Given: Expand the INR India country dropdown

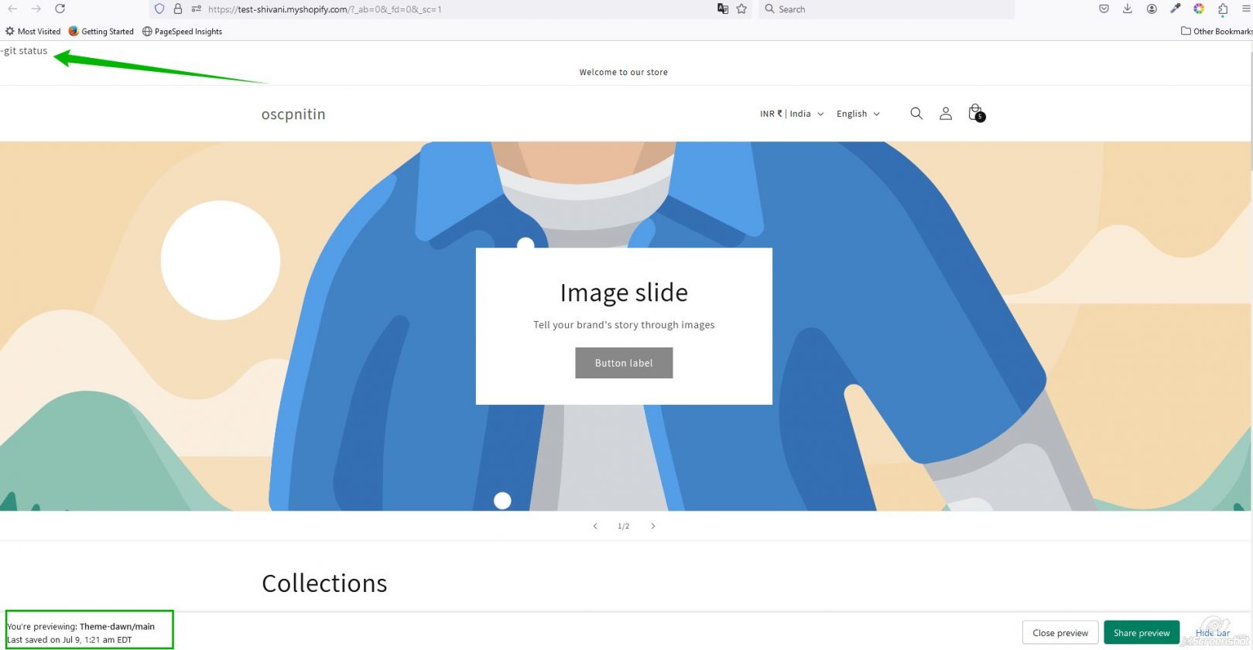Looking at the screenshot, I should point(791,114).
